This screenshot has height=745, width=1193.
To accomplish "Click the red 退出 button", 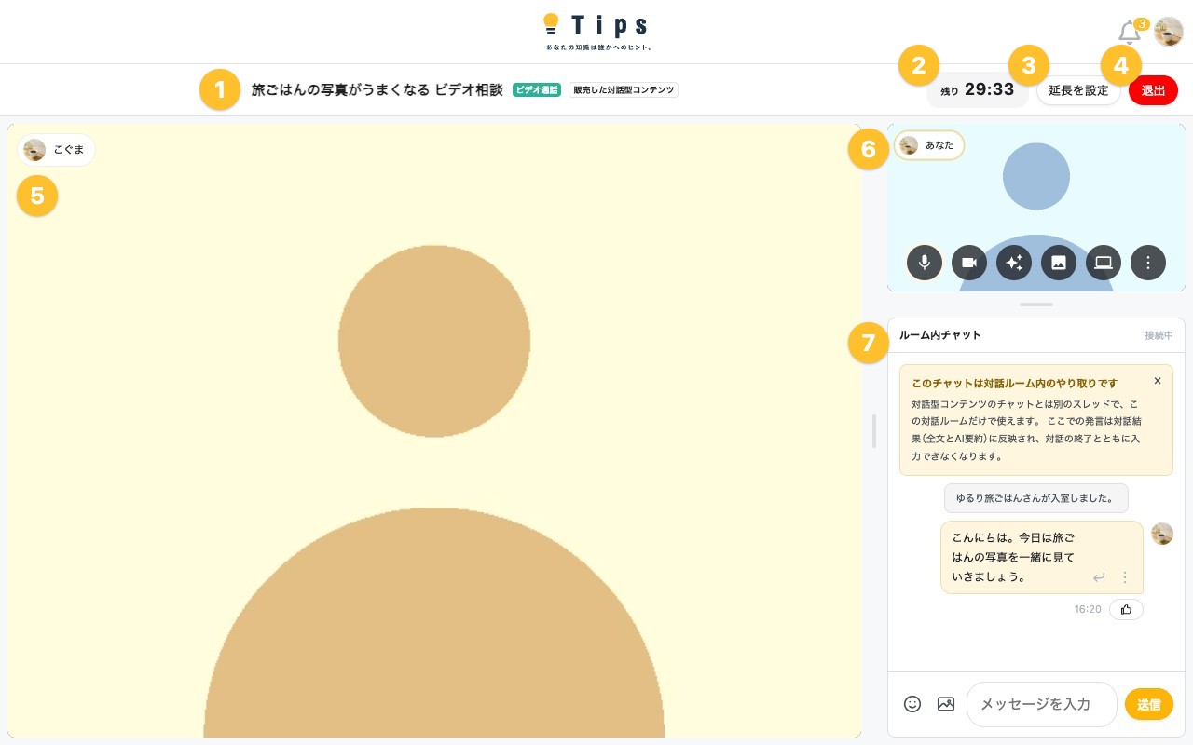I will point(1153,90).
